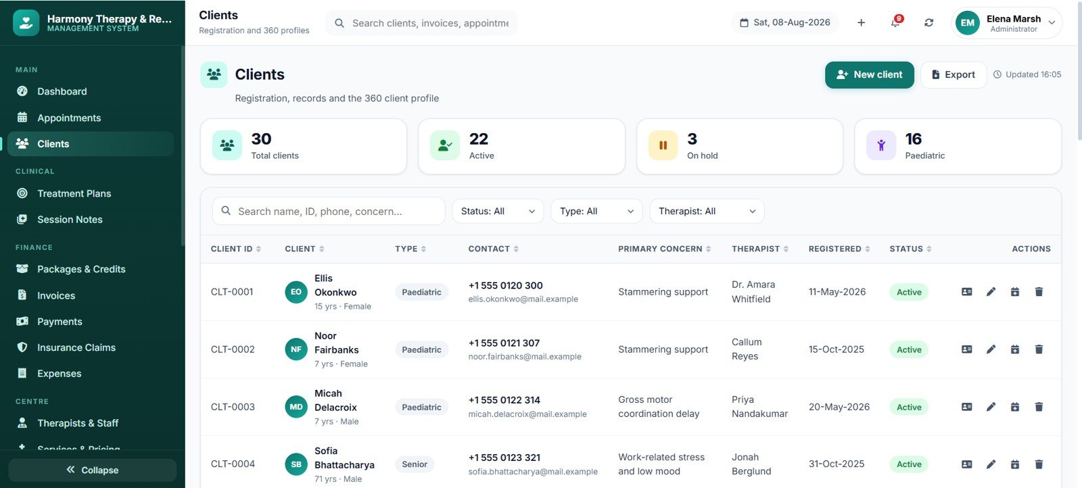
Task: Sort table by Contact column header
Action: click(x=494, y=249)
